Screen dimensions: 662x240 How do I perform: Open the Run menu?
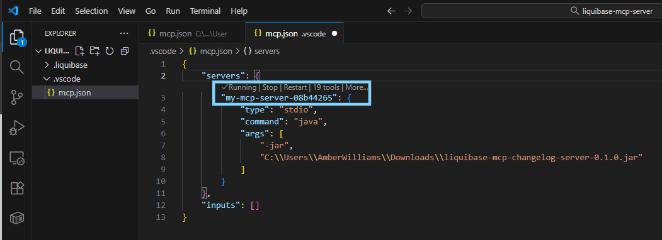[173, 11]
